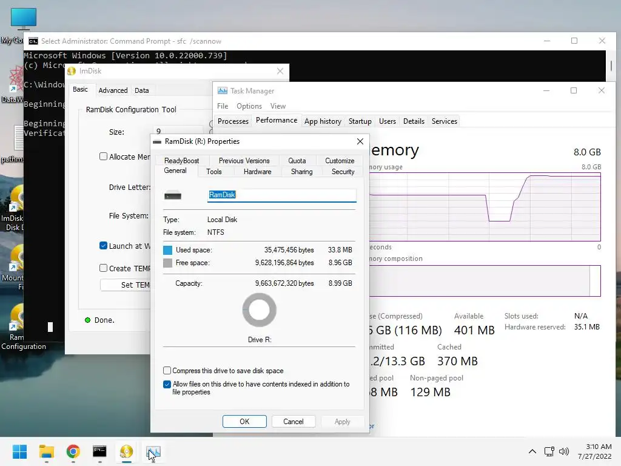The image size is (621, 466).
Task: Click the memory composition bar
Action: click(485, 281)
